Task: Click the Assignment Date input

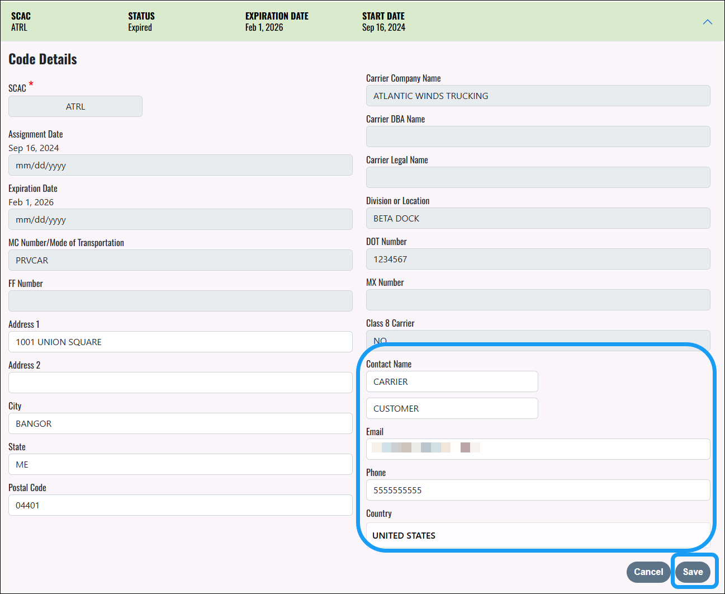Action: click(180, 165)
